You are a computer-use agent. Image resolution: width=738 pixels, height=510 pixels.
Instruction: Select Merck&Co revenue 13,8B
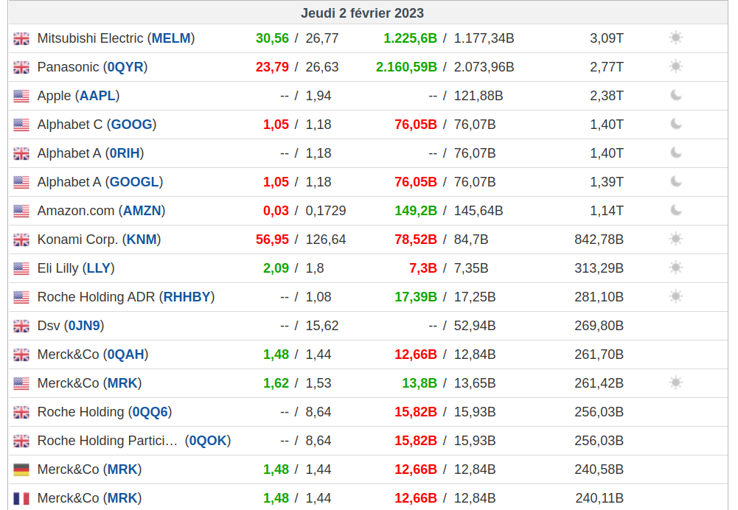point(420,382)
